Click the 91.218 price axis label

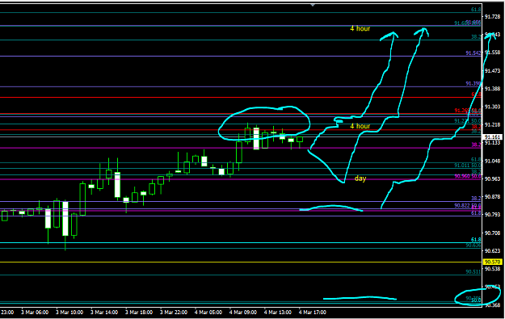point(492,124)
